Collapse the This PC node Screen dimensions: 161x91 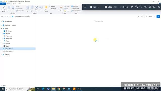(1, 28)
